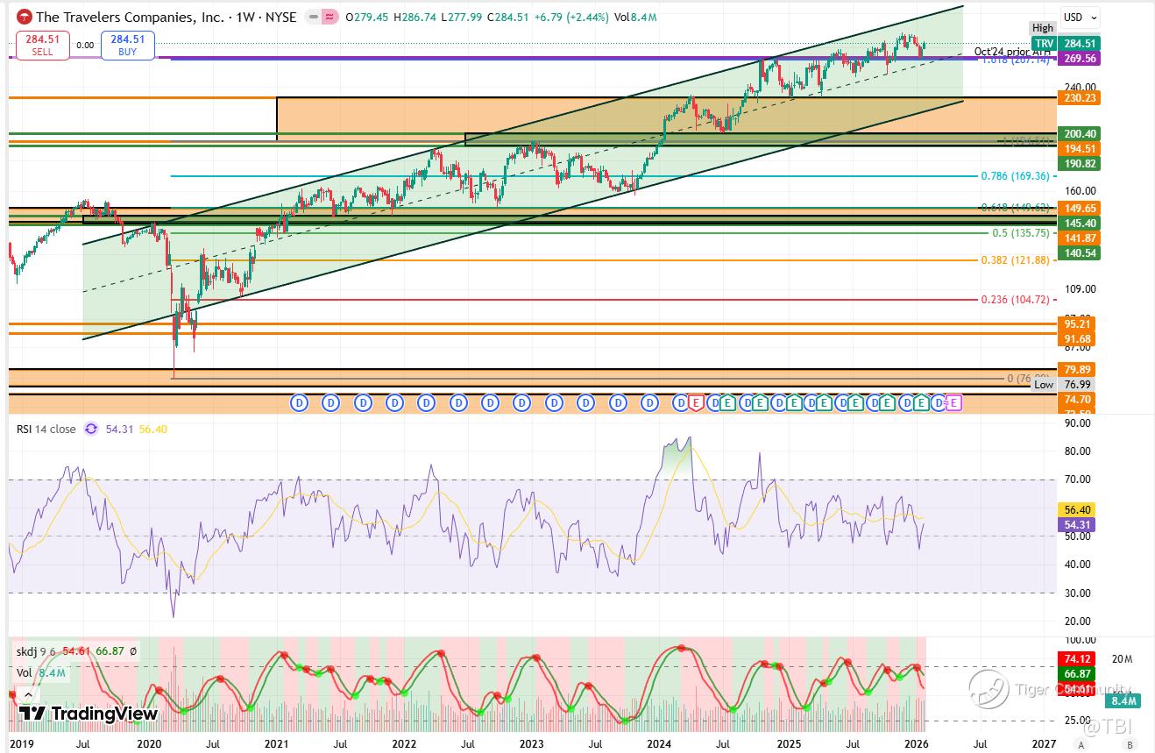Image resolution: width=1155 pixels, height=753 pixels.
Task: Click the orange 194.51 price tag
Action: click(x=1079, y=149)
